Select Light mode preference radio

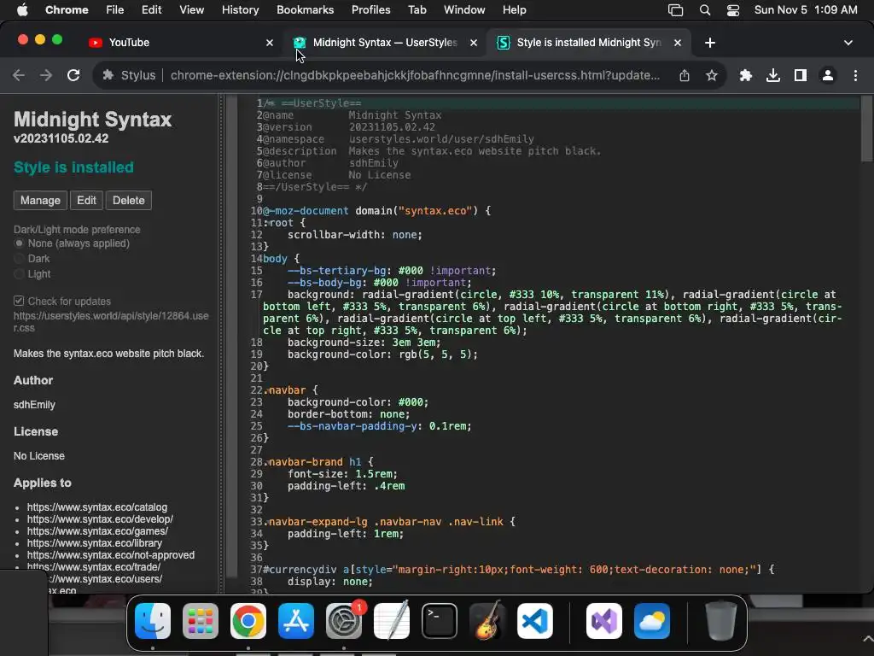coord(19,274)
